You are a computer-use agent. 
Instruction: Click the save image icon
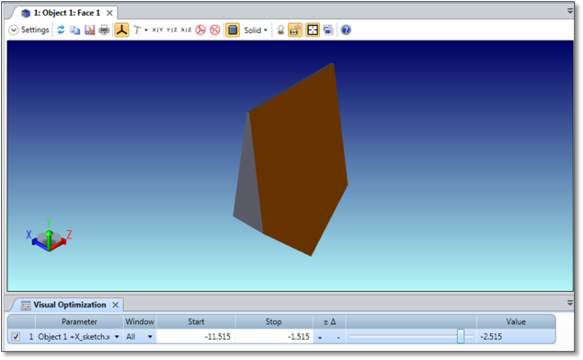point(89,30)
